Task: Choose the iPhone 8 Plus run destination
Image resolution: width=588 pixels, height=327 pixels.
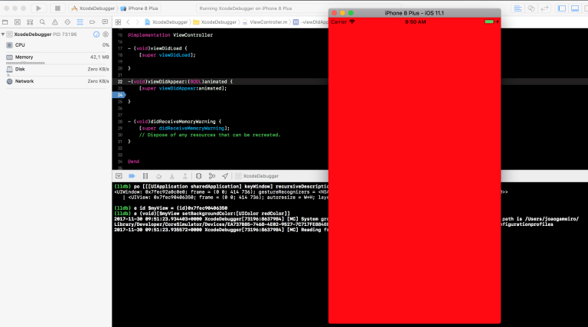Action: tap(139, 8)
